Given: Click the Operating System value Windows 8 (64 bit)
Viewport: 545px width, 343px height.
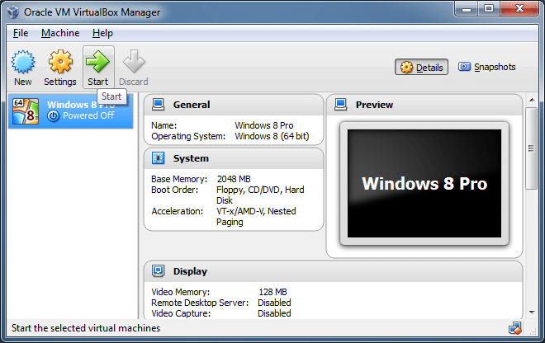Looking at the screenshot, I should (272, 136).
